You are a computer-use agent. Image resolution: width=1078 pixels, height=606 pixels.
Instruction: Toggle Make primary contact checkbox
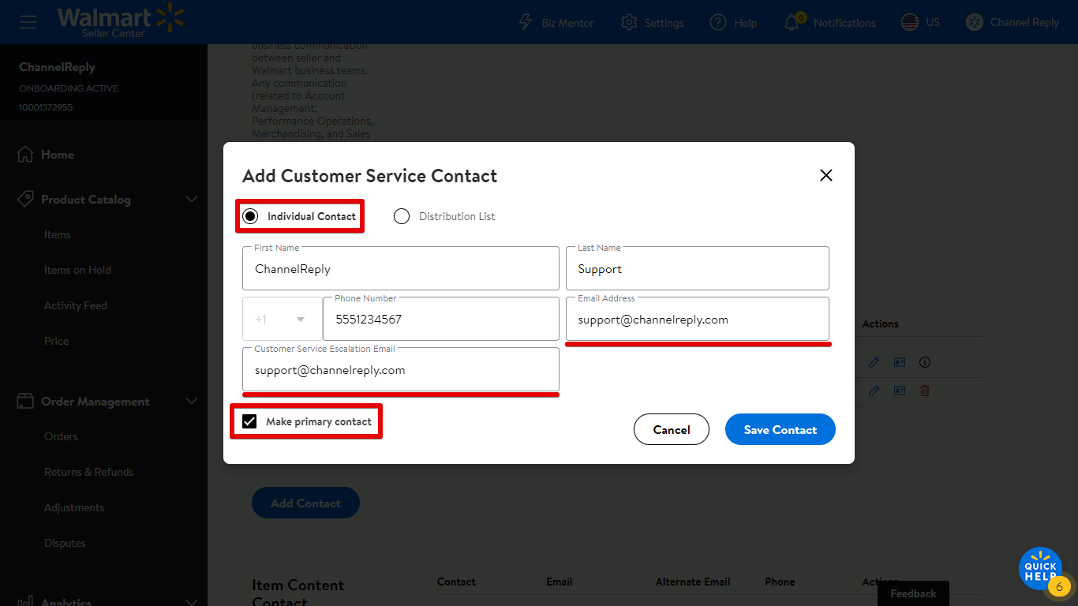[249, 421]
